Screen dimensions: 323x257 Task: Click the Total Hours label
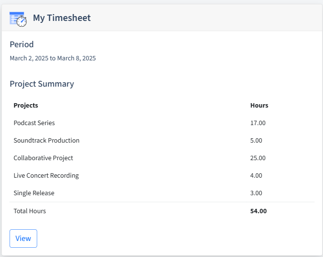30,211
